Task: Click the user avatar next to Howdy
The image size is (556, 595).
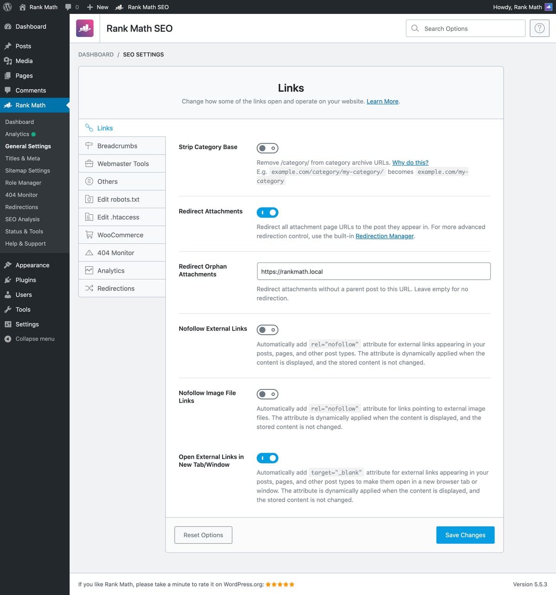Action: (x=549, y=7)
